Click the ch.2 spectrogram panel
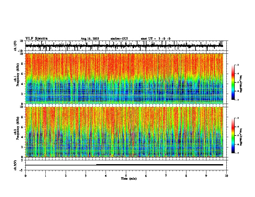Screen dimensions: 255x197 pyautogui.click(x=124, y=132)
